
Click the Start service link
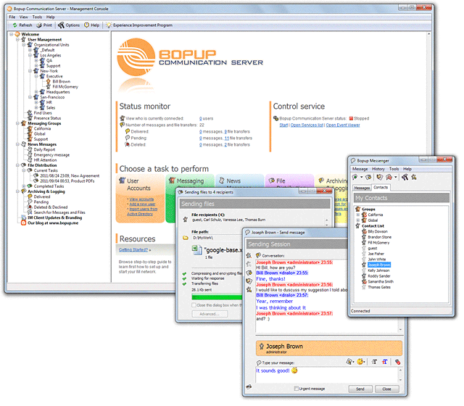click(283, 125)
